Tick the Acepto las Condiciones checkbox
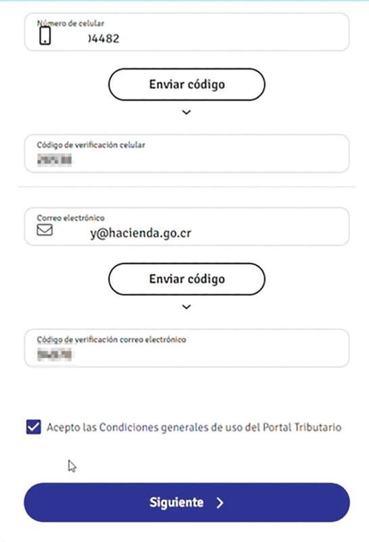 (x=33, y=427)
